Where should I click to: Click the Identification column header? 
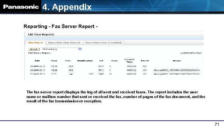pyautogui.click(x=85, y=61)
